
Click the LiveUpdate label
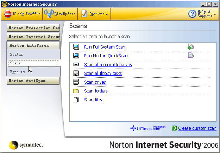click(65, 14)
